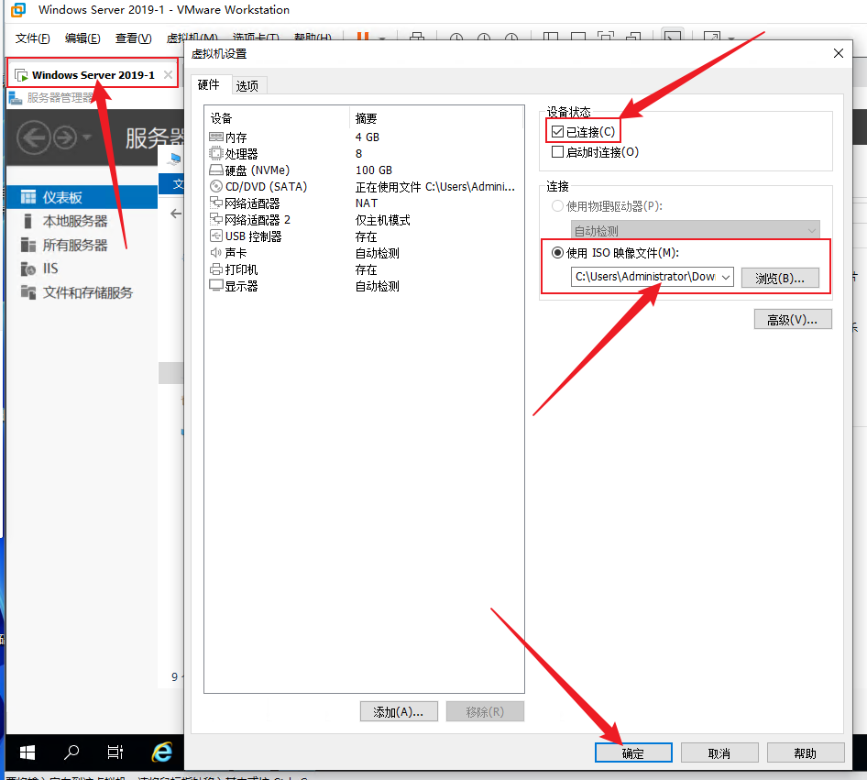Click 确定 to confirm settings
The width and height of the screenshot is (867, 780).
point(633,753)
